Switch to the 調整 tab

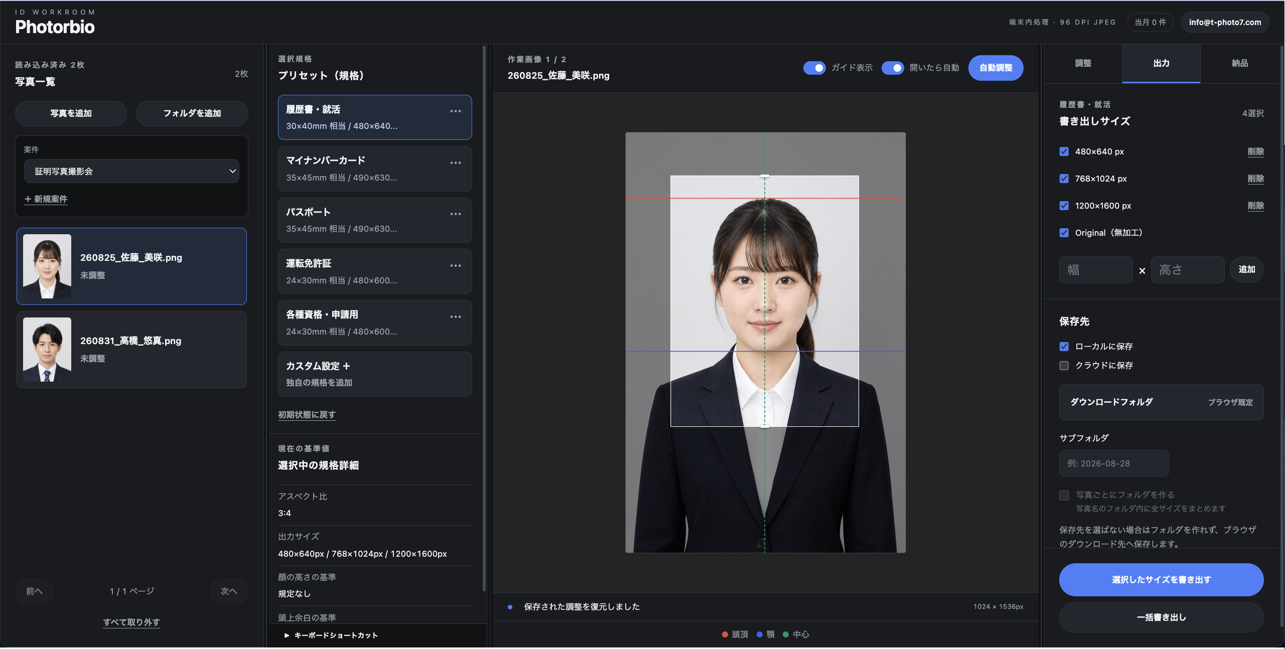click(x=1083, y=64)
